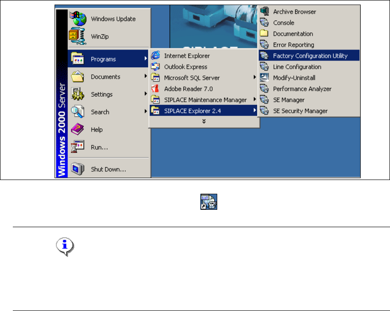Click the SIPLACE Maintenance Manager folder icon
This screenshot has height=311, width=390.
155,99
